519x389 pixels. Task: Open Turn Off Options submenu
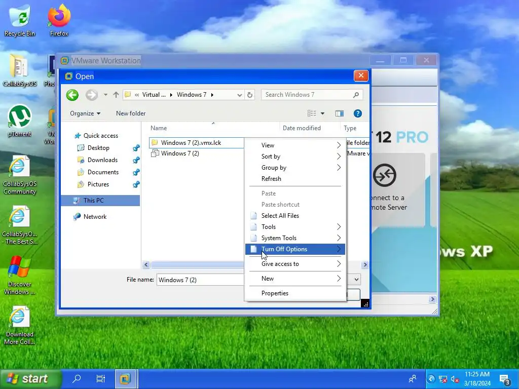(x=295, y=249)
